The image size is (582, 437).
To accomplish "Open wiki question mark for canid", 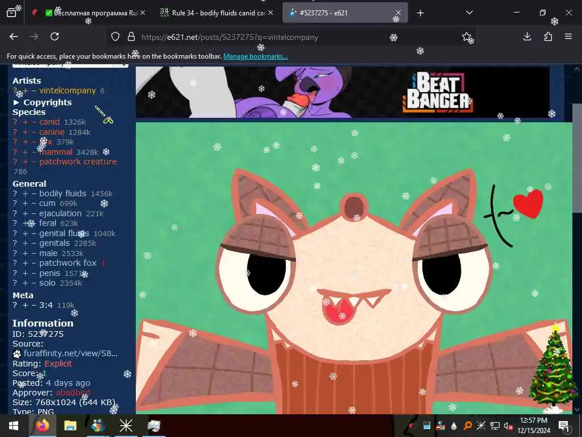I will click(15, 122).
